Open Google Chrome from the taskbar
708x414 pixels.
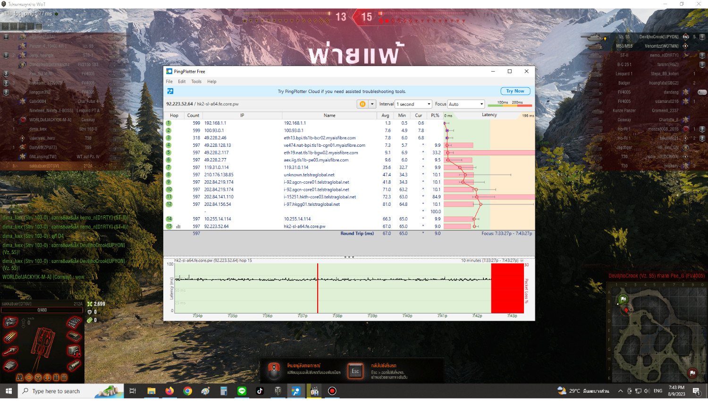tap(187, 391)
